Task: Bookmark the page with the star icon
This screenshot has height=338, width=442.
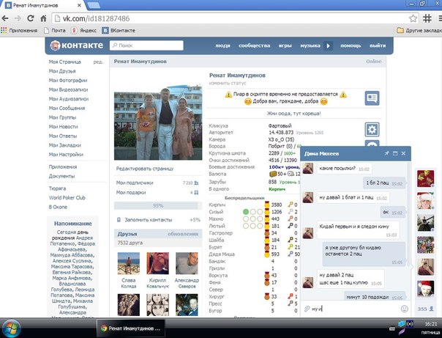Action: [413, 18]
